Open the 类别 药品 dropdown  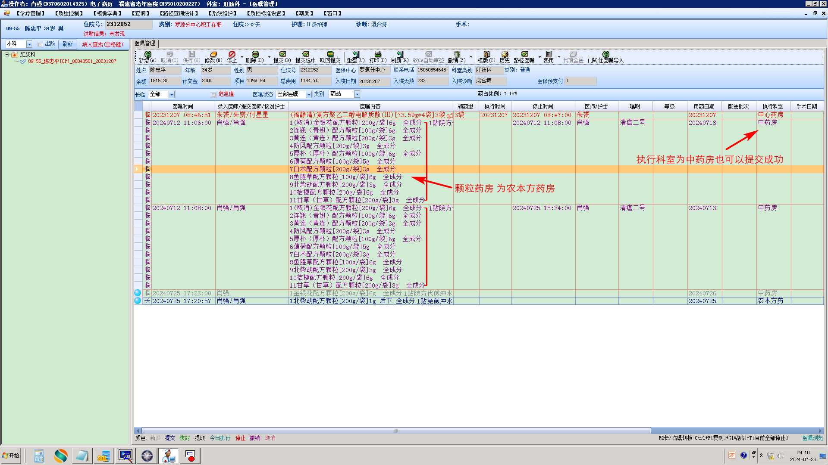pos(357,94)
